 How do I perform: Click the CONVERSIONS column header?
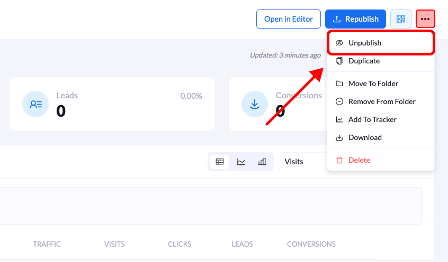(311, 245)
